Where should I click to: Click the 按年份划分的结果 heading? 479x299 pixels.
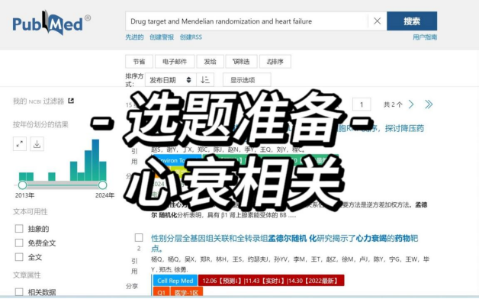pos(40,124)
